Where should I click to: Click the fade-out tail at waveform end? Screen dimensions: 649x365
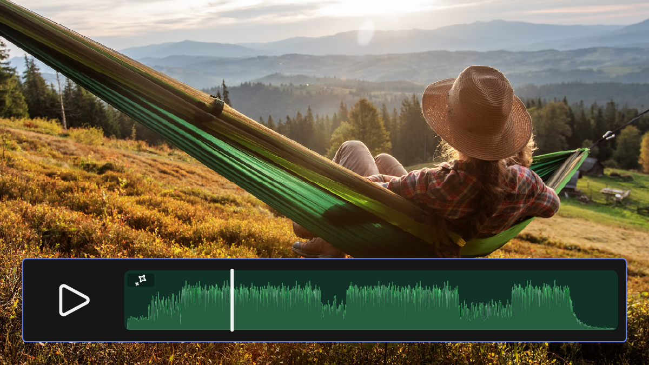pyautogui.click(x=595, y=324)
